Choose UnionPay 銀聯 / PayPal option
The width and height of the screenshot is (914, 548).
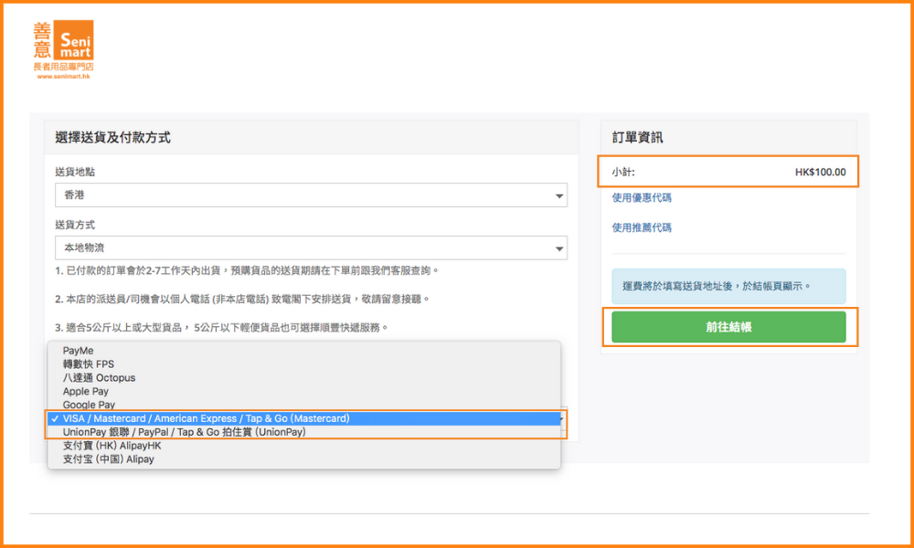pos(184,432)
